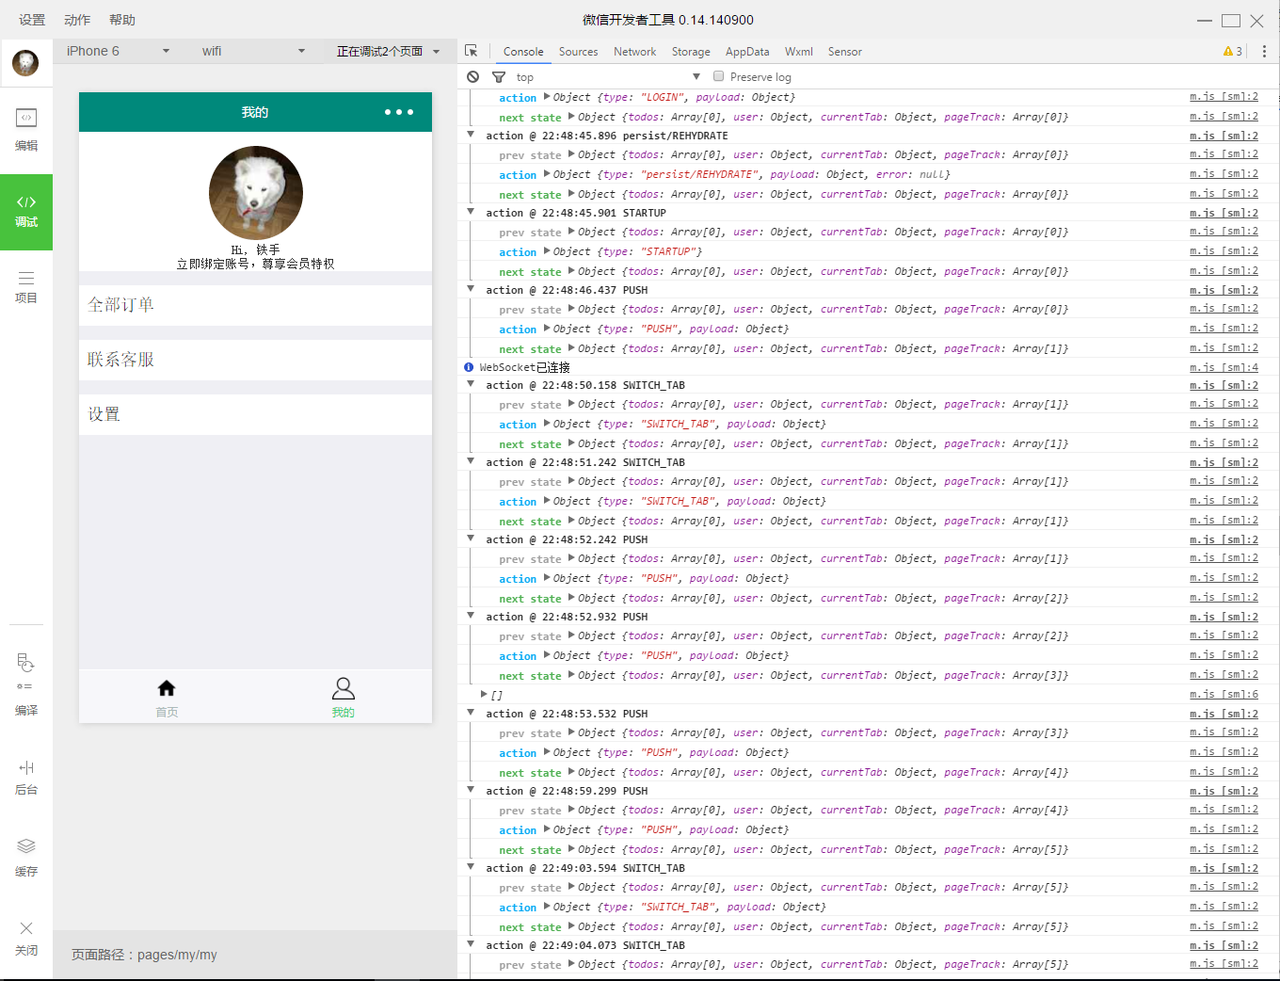Click the person icon on 我的 tab
Image resolution: width=1280 pixels, height=981 pixels.
pyautogui.click(x=343, y=688)
